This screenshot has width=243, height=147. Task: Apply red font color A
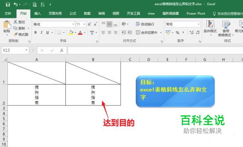click(x=80, y=33)
